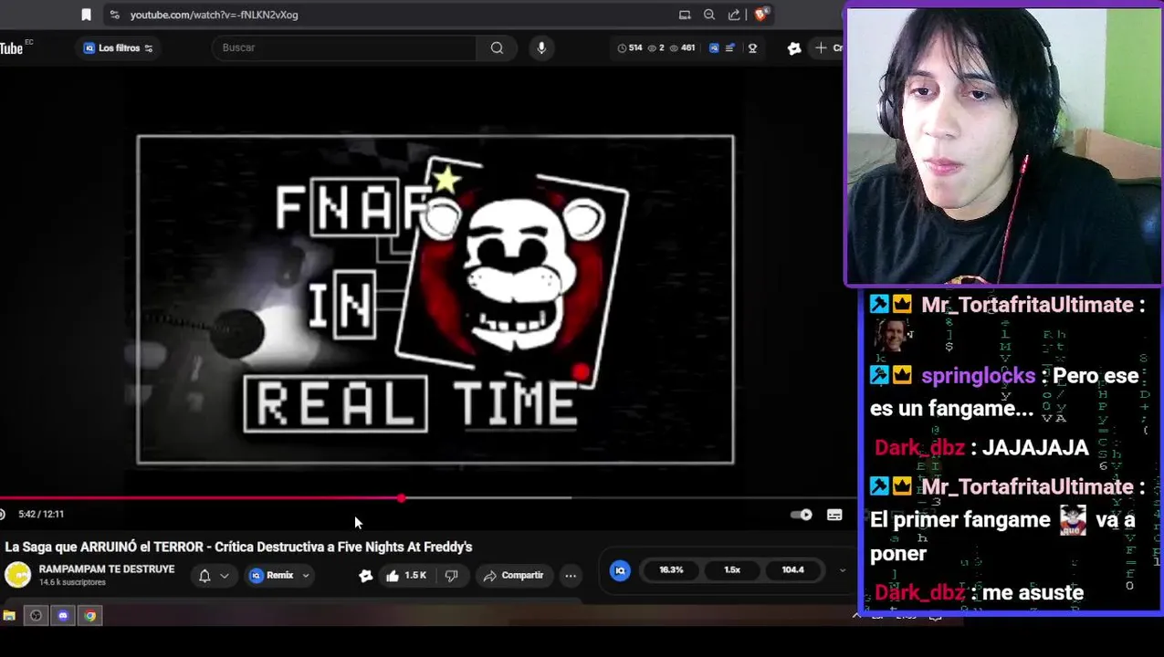This screenshot has height=657, width=1164.
Task: Open the OBS icon in taskbar
Action: [36, 616]
